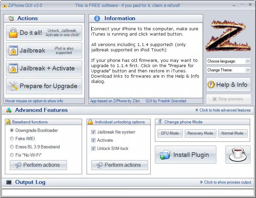
Task: Click inside the Information text box
Action: (146, 60)
